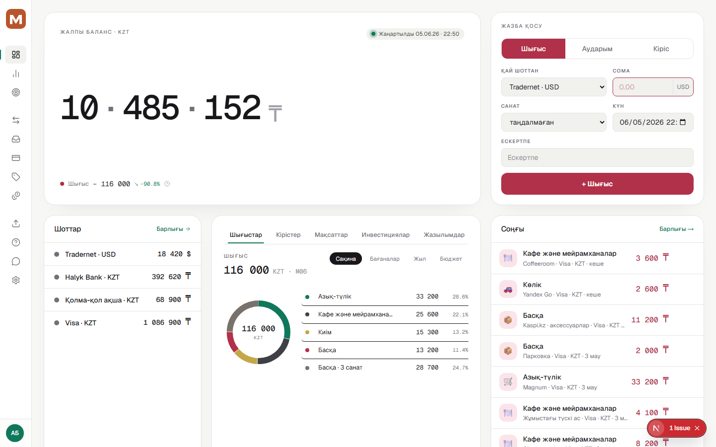Switch breakdown to Жыл view
Image resolution: width=716 pixels, height=447 pixels.
(x=420, y=259)
